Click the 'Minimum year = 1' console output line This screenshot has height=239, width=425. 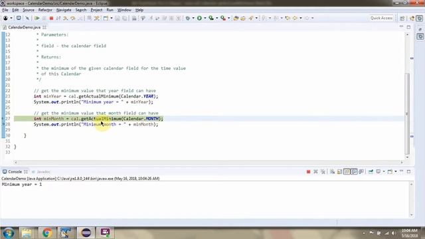(x=22, y=185)
